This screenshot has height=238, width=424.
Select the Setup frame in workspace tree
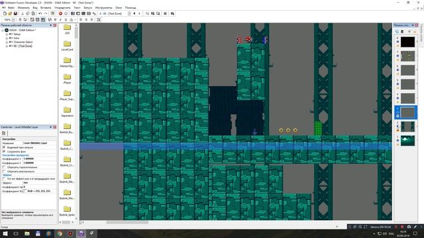point(17,34)
